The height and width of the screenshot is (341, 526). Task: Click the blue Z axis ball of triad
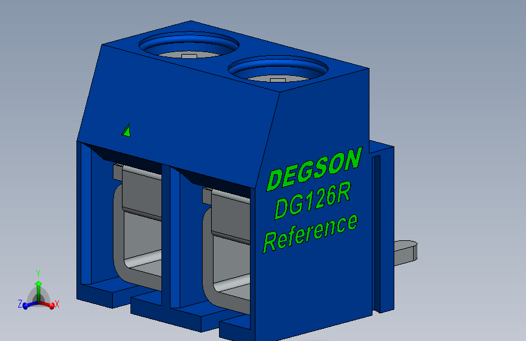25,306
